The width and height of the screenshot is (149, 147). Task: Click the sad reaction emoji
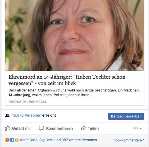(17, 140)
